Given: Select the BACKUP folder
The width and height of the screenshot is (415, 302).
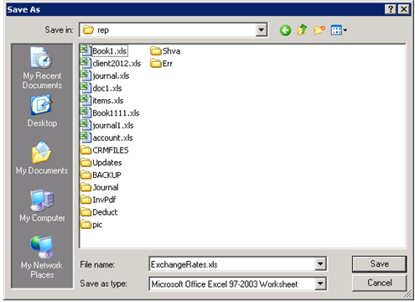Looking at the screenshot, I should click(101, 174).
